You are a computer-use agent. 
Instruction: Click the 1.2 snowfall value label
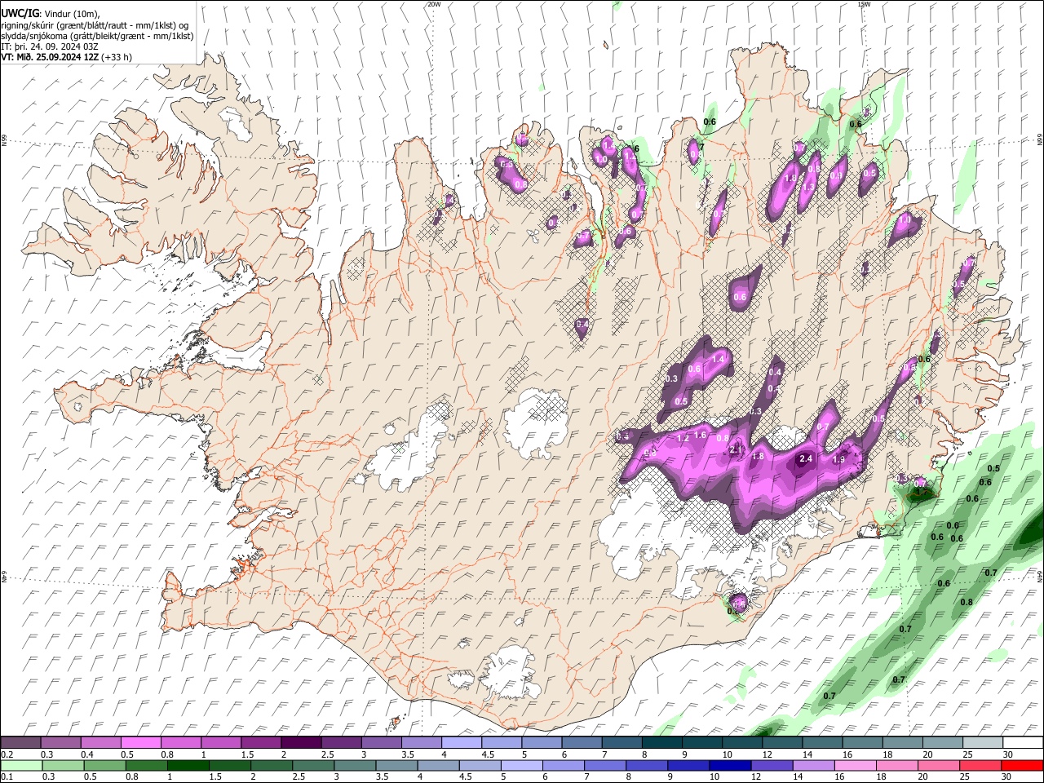(683, 439)
